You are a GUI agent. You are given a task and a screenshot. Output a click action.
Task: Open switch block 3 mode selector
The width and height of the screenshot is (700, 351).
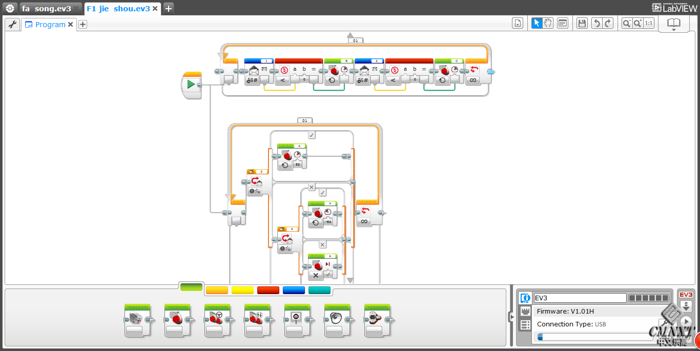(x=255, y=191)
